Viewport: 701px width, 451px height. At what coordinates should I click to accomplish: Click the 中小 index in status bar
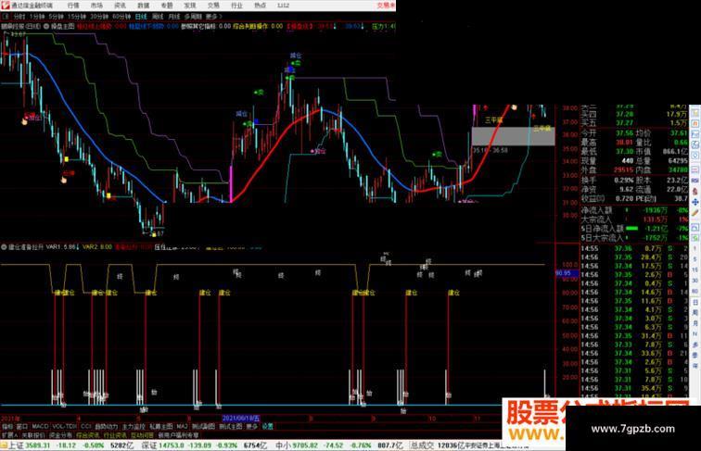pyautogui.click(x=283, y=445)
